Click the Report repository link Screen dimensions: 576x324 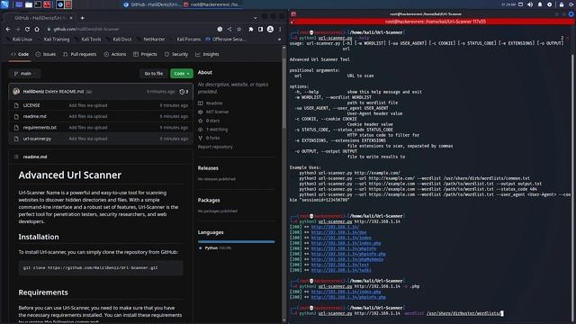coord(215,147)
